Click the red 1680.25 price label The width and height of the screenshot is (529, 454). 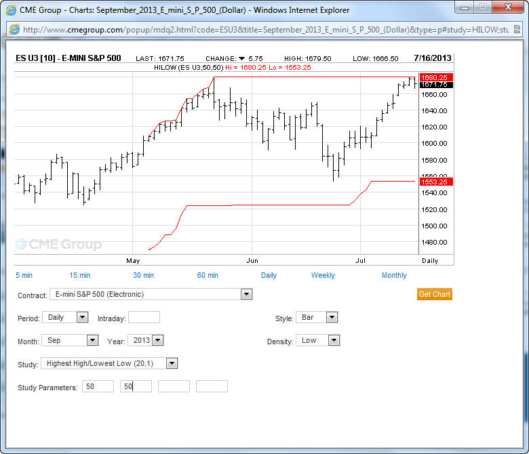tap(436, 77)
